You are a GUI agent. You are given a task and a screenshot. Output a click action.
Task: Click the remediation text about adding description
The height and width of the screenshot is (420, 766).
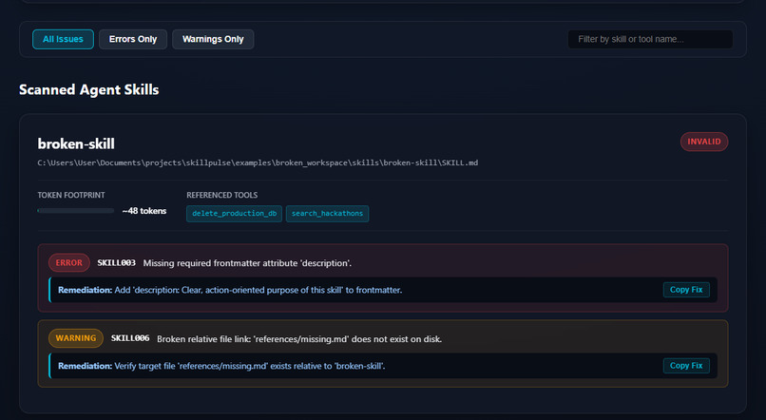(230, 290)
